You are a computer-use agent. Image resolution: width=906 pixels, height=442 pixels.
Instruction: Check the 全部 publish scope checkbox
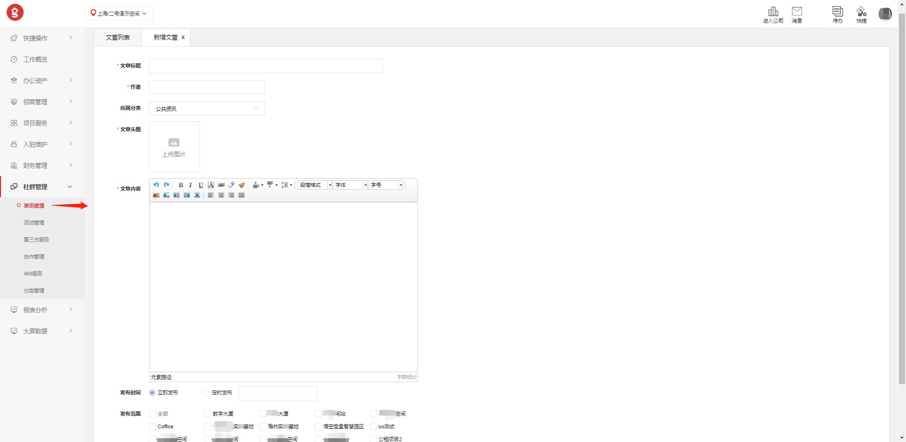coord(152,414)
